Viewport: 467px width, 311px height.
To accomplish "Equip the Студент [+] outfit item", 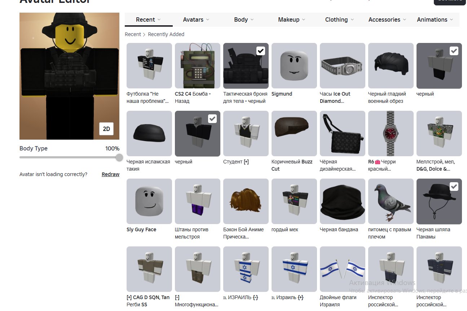I will [246, 133].
